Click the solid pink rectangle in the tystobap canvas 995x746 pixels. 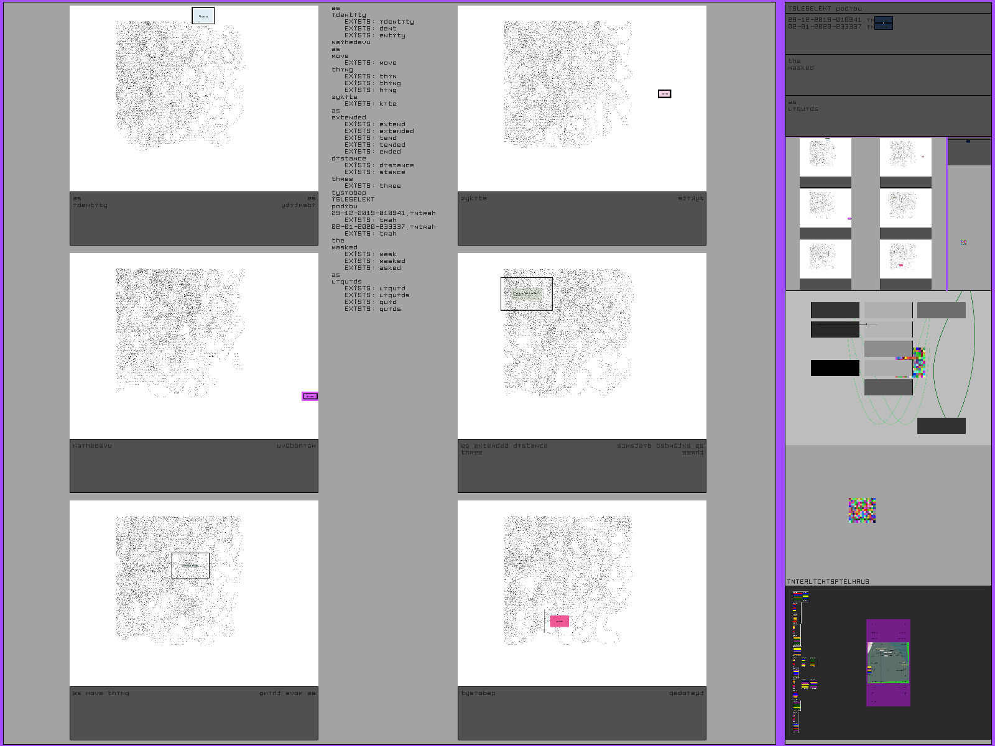(559, 621)
